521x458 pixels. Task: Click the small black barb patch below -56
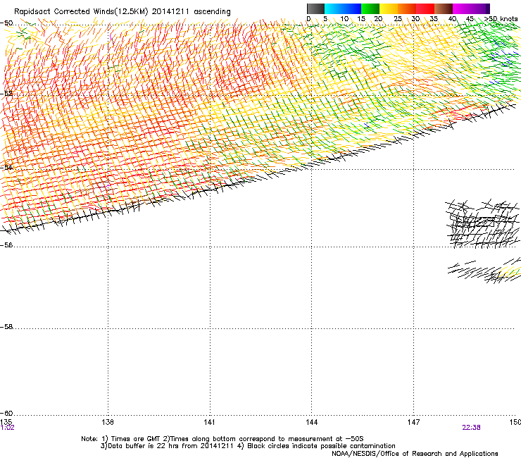click(485, 271)
